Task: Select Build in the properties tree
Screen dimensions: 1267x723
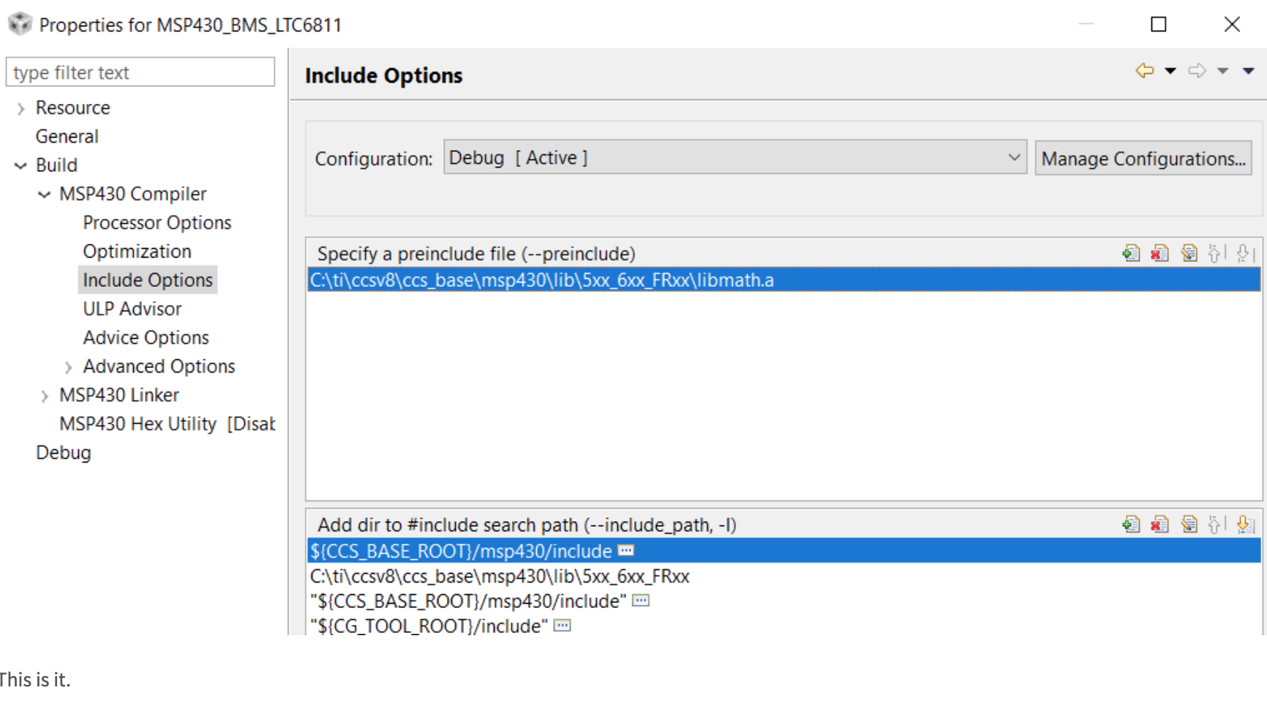Action: [x=56, y=165]
